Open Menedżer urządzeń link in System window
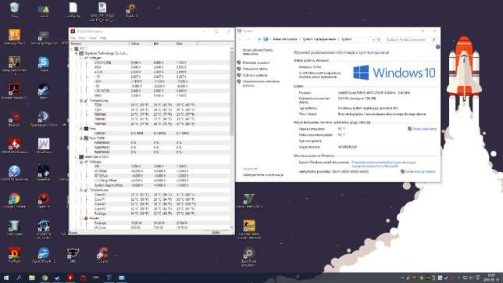503x283 pixels. [255, 63]
